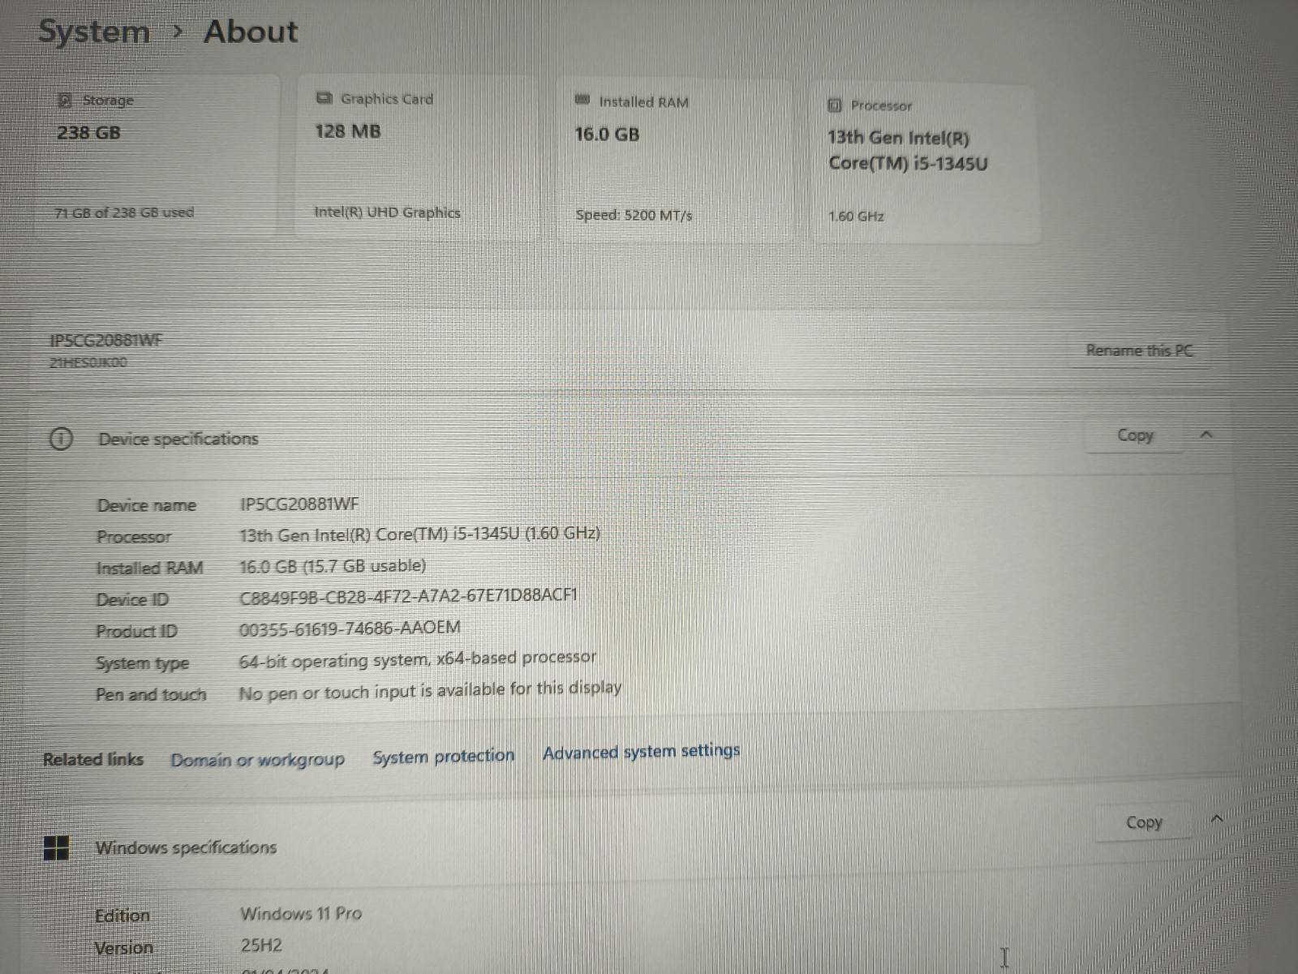Click the Product ID value text
Screen dimensions: 1298x974
pos(350,629)
